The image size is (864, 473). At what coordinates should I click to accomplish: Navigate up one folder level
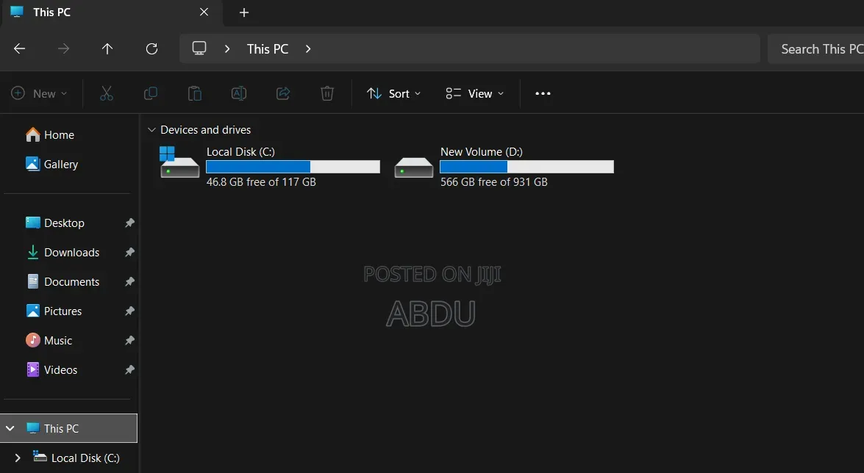[x=107, y=49]
